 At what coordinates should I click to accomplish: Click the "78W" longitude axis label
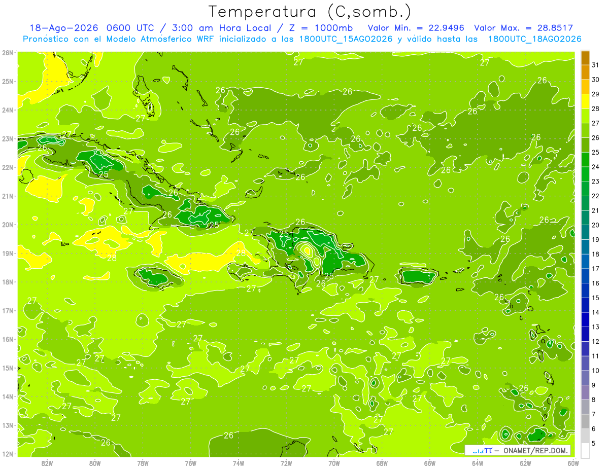point(143,463)
